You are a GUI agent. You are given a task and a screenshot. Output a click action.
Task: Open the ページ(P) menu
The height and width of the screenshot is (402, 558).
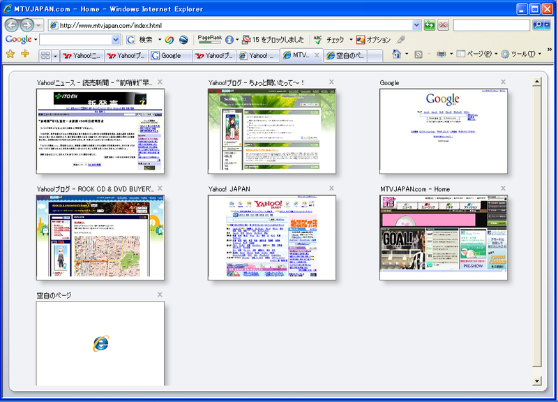[477, 54]
